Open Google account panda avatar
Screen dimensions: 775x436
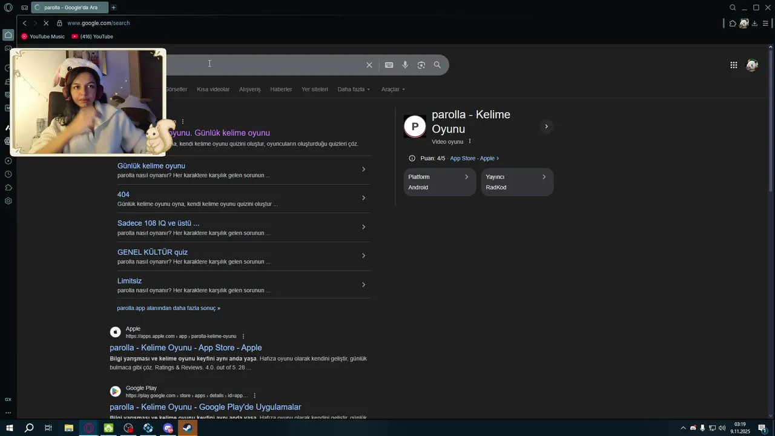pyautogui.click(x=752, y=65)
